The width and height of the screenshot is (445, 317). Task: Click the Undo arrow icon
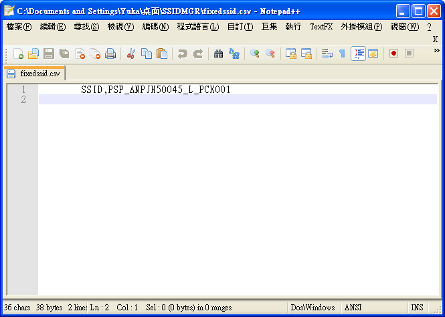(x=183, y=54)
